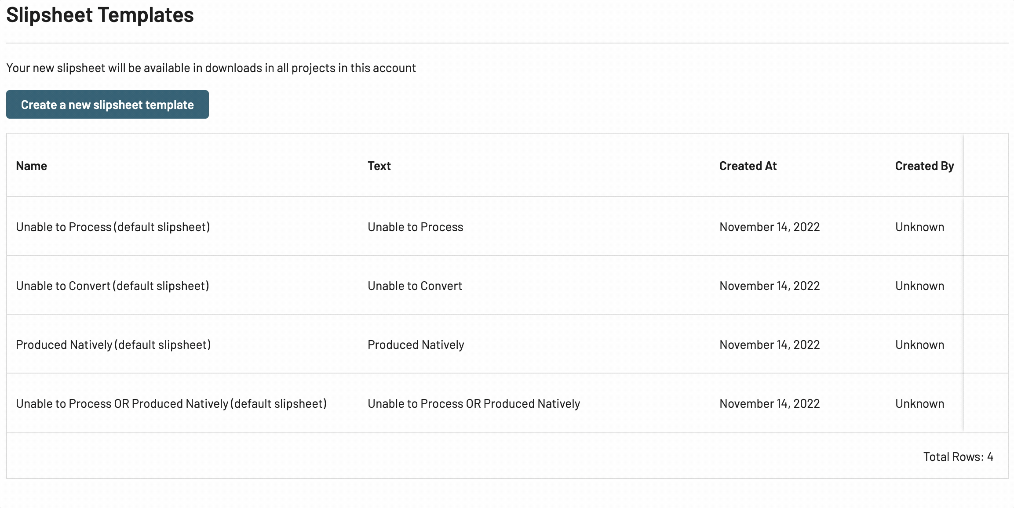
Task: Click Create a new slipsheet template button
Action: tap(107, 105)
